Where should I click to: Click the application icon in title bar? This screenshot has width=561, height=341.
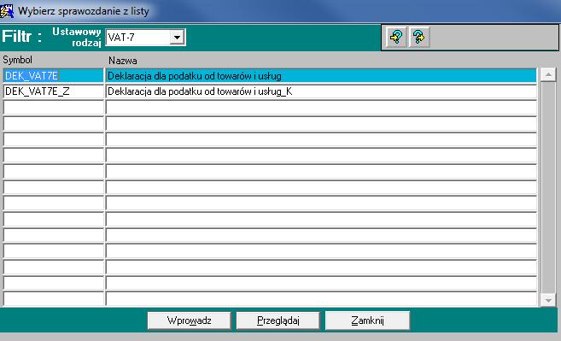coord(7,11)
